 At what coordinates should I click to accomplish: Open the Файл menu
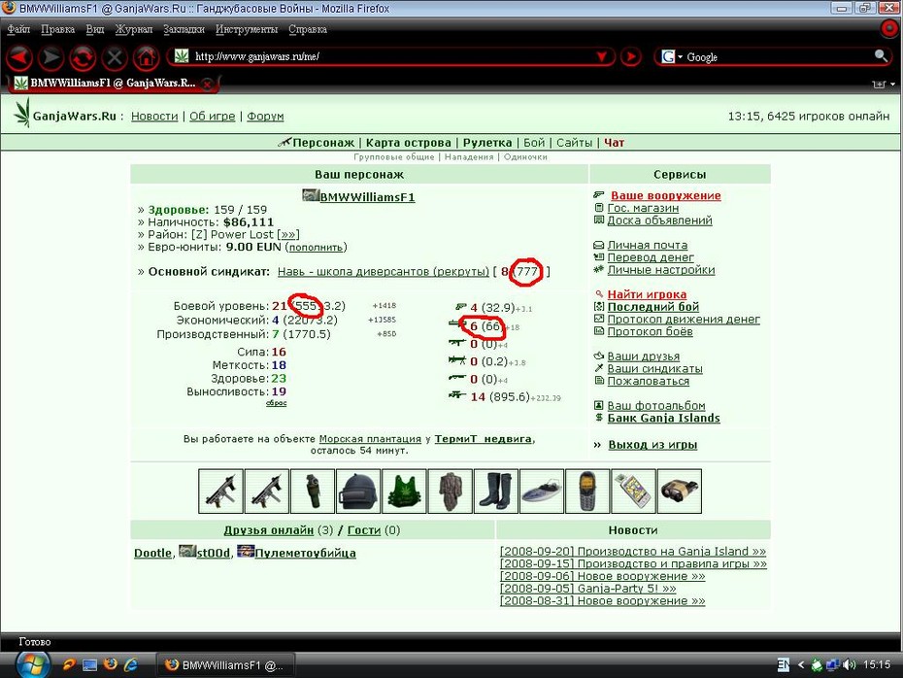coord(18,29)
